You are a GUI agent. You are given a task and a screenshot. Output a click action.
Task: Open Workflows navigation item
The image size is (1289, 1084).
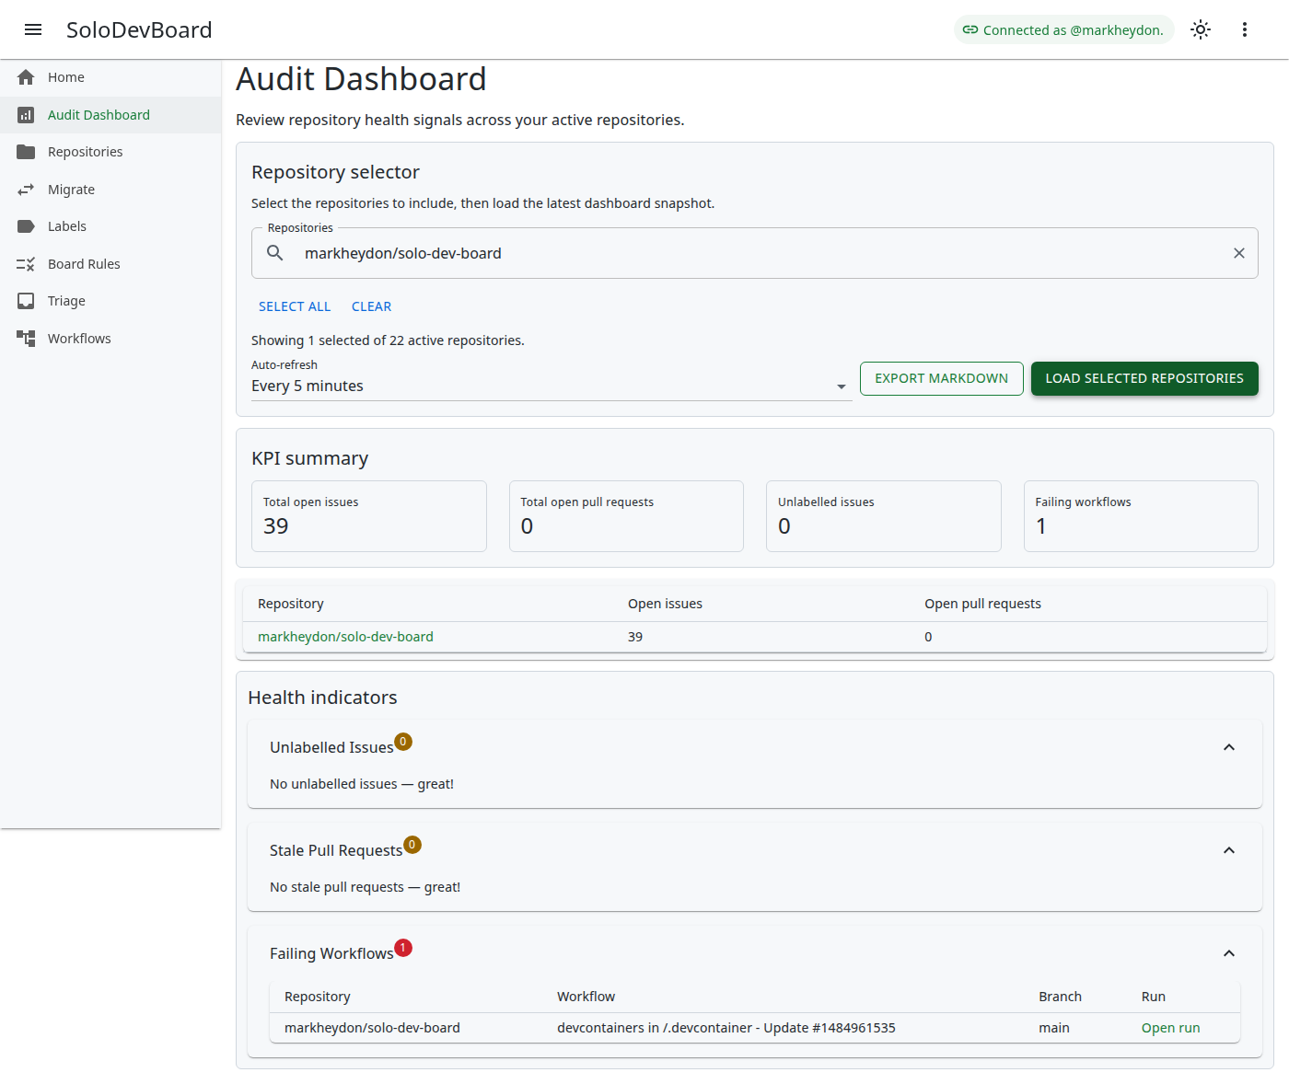[110, 339]
